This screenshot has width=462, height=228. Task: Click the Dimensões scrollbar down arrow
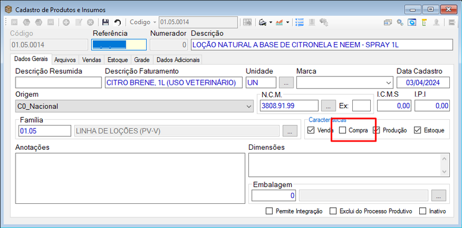click(x=445, y=172)
